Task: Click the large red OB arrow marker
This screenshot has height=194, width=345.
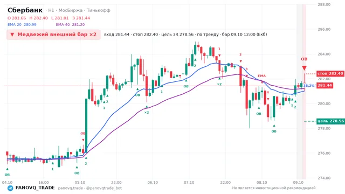Action: [304, 68]
